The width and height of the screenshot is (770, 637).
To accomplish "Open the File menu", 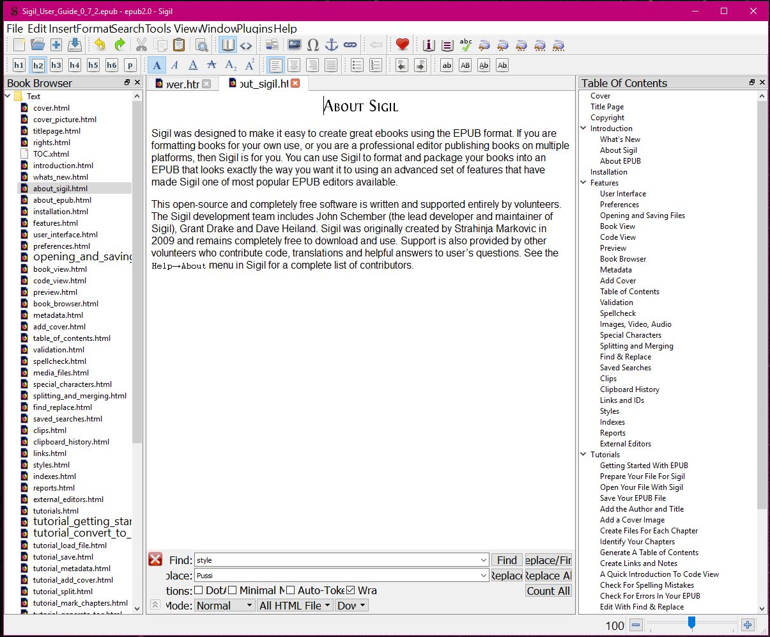I will coord(15,28).
